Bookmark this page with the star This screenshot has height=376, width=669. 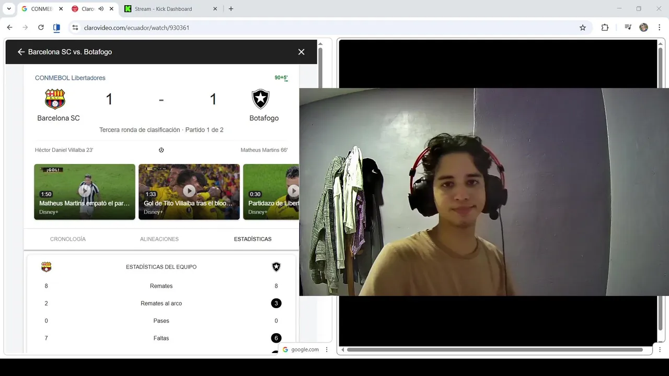tap(583, 28)
